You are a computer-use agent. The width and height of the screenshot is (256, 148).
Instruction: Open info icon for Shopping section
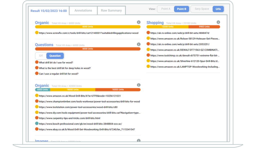click(218, 22)
